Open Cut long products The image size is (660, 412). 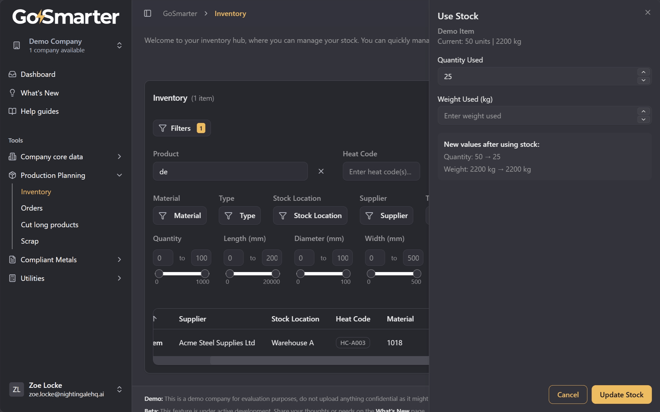[50, 225]
